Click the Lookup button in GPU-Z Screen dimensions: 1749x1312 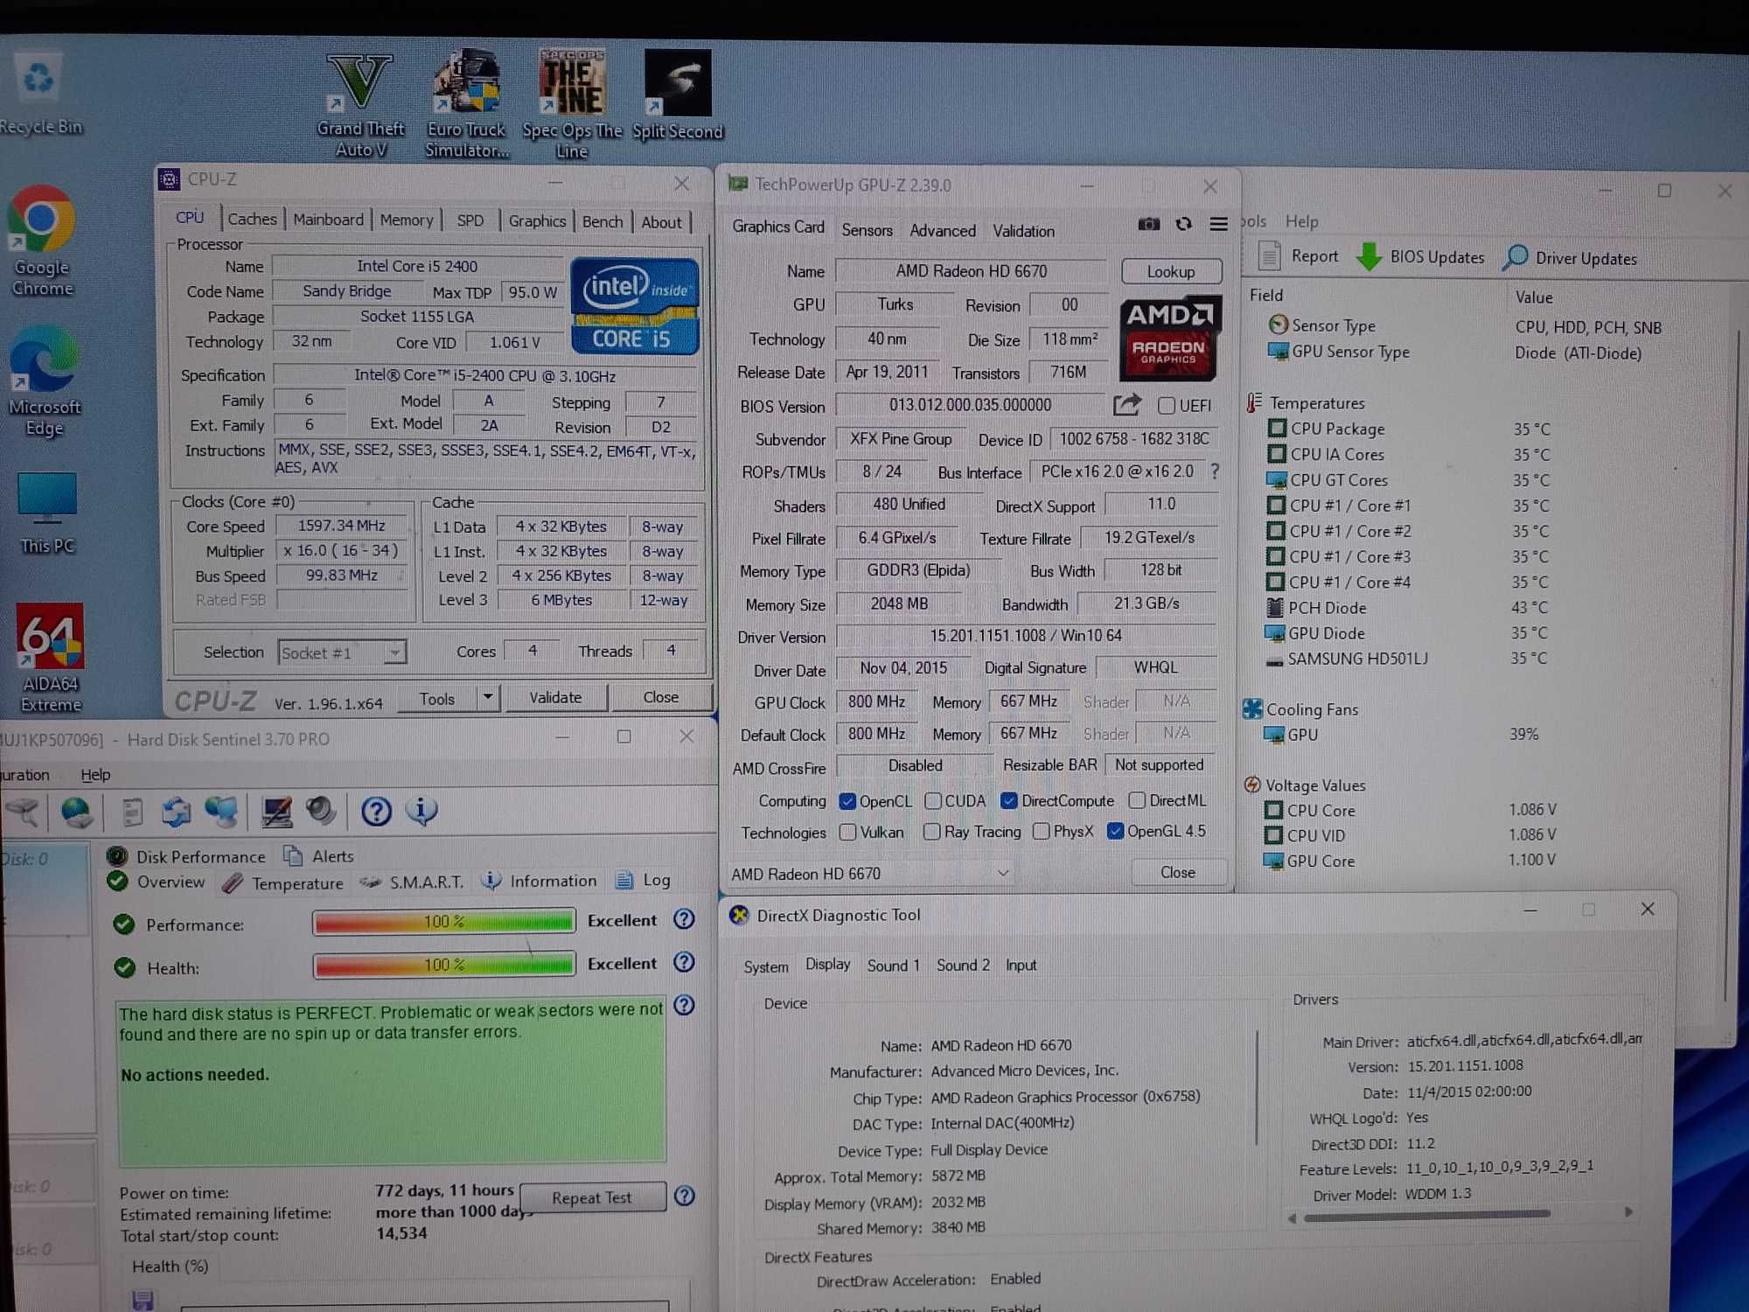pos(1170,272)
